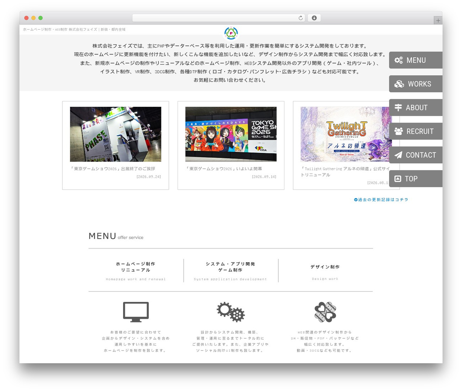Click the people icon beside RECRUIT
Viewport: 462px width, 391px height.
point(398,131)
